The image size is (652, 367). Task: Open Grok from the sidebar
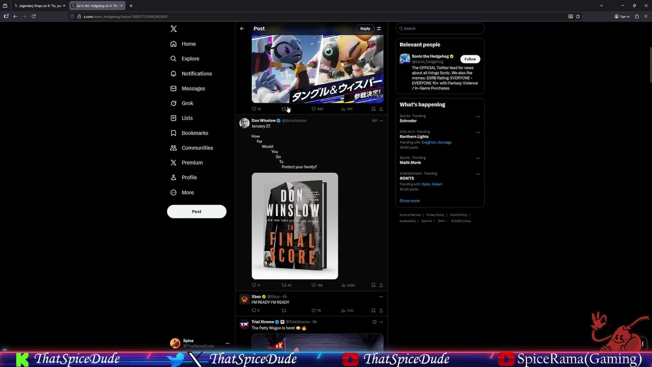182,103
